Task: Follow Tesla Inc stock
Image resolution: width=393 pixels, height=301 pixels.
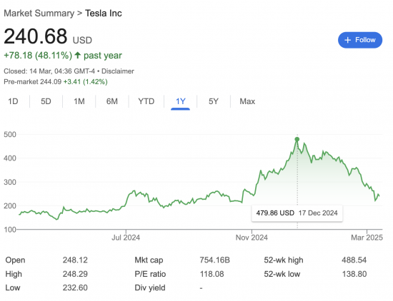Action: coord(360,40)
